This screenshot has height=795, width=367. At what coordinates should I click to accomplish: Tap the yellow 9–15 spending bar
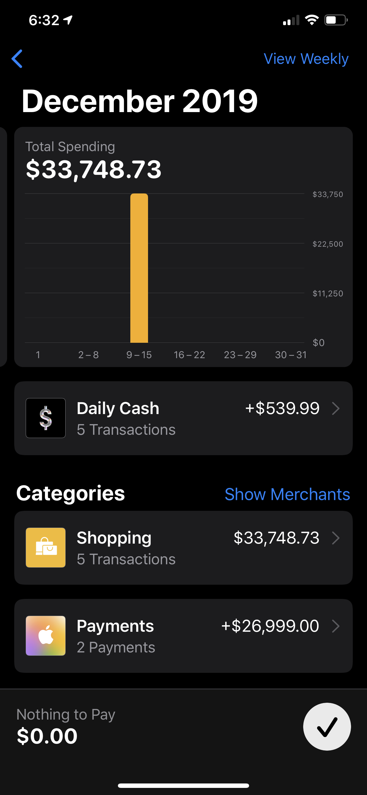click(x=139, y=268)
